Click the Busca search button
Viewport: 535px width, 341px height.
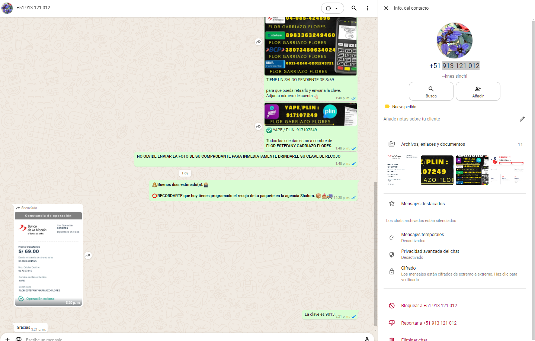pyautogui.click(x=431, y=91)
